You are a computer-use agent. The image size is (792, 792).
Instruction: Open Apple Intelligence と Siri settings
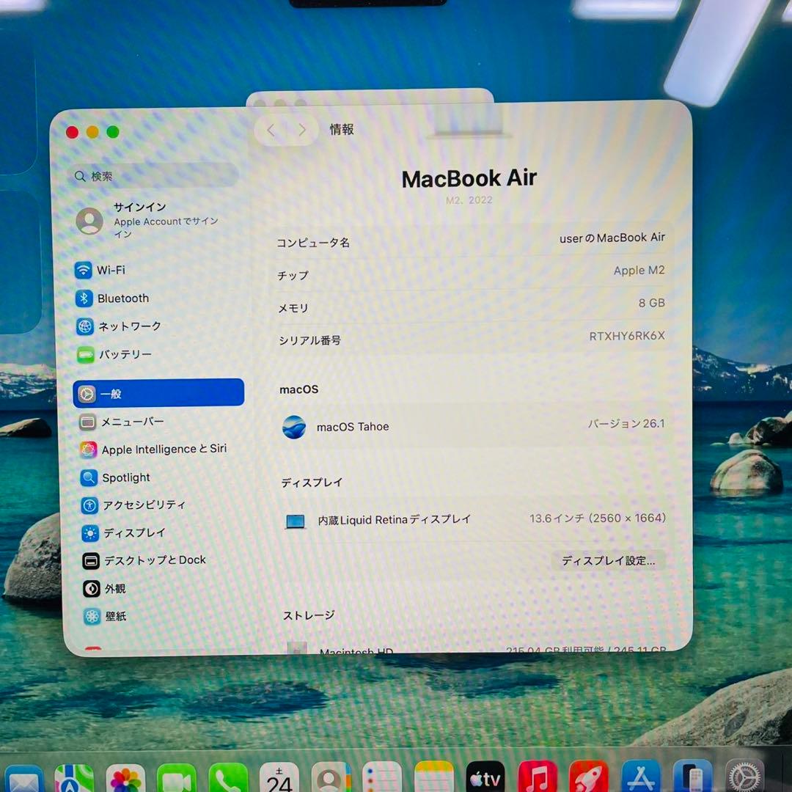163,450
